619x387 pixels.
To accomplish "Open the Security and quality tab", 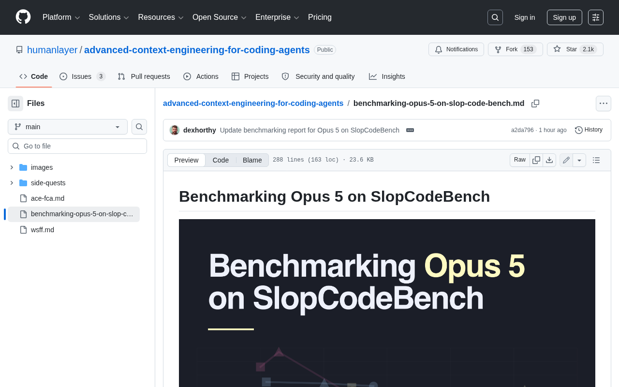I will (x=318, y=76).
